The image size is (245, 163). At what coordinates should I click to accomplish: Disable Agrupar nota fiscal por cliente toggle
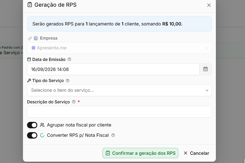click(x=32, y=125)
